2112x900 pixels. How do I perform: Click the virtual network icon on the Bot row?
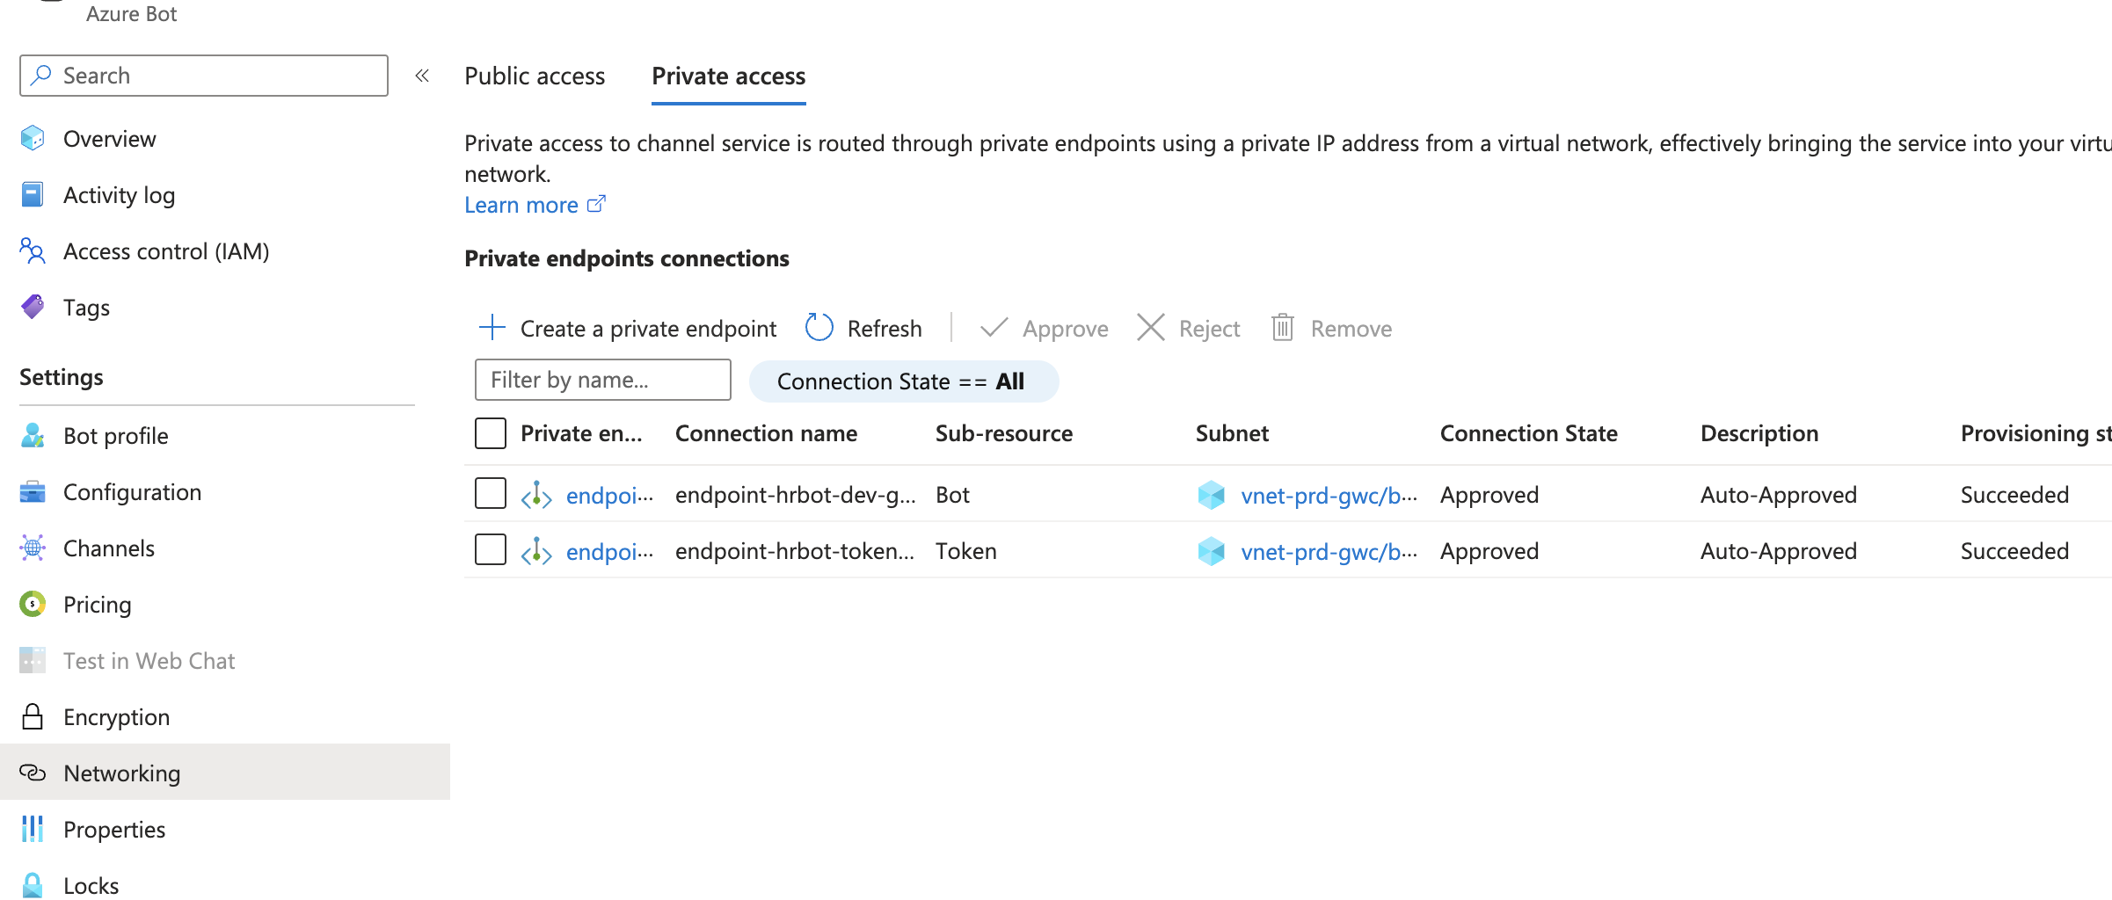coord(1212,495)
